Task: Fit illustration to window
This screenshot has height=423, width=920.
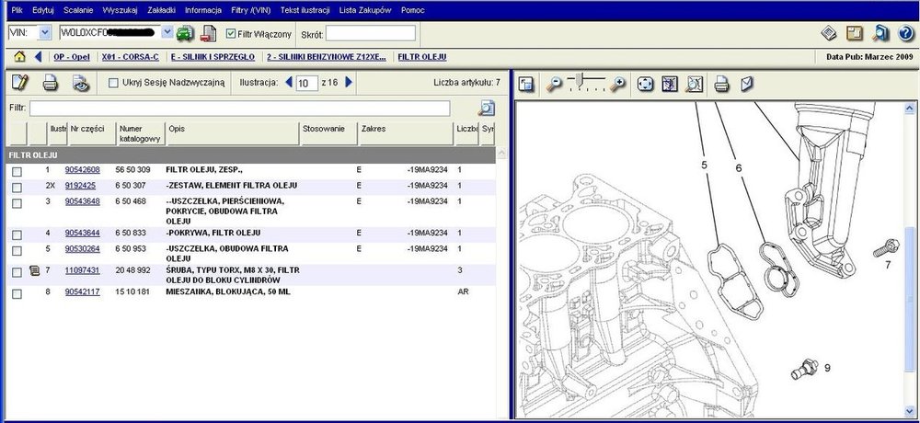Action: (x=645, y=84)
